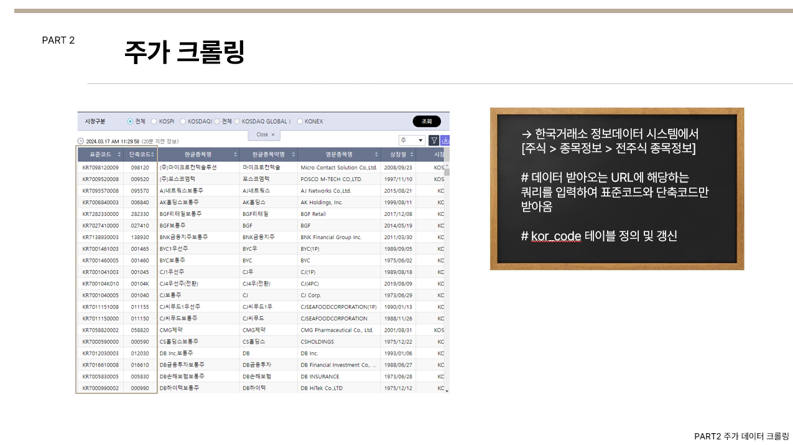Click the Close × tab button
The height and width of the screenshot is (445, 793).
click(x=265, y=134)
